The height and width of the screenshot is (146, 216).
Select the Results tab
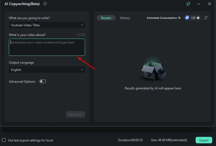click(106, 18)
